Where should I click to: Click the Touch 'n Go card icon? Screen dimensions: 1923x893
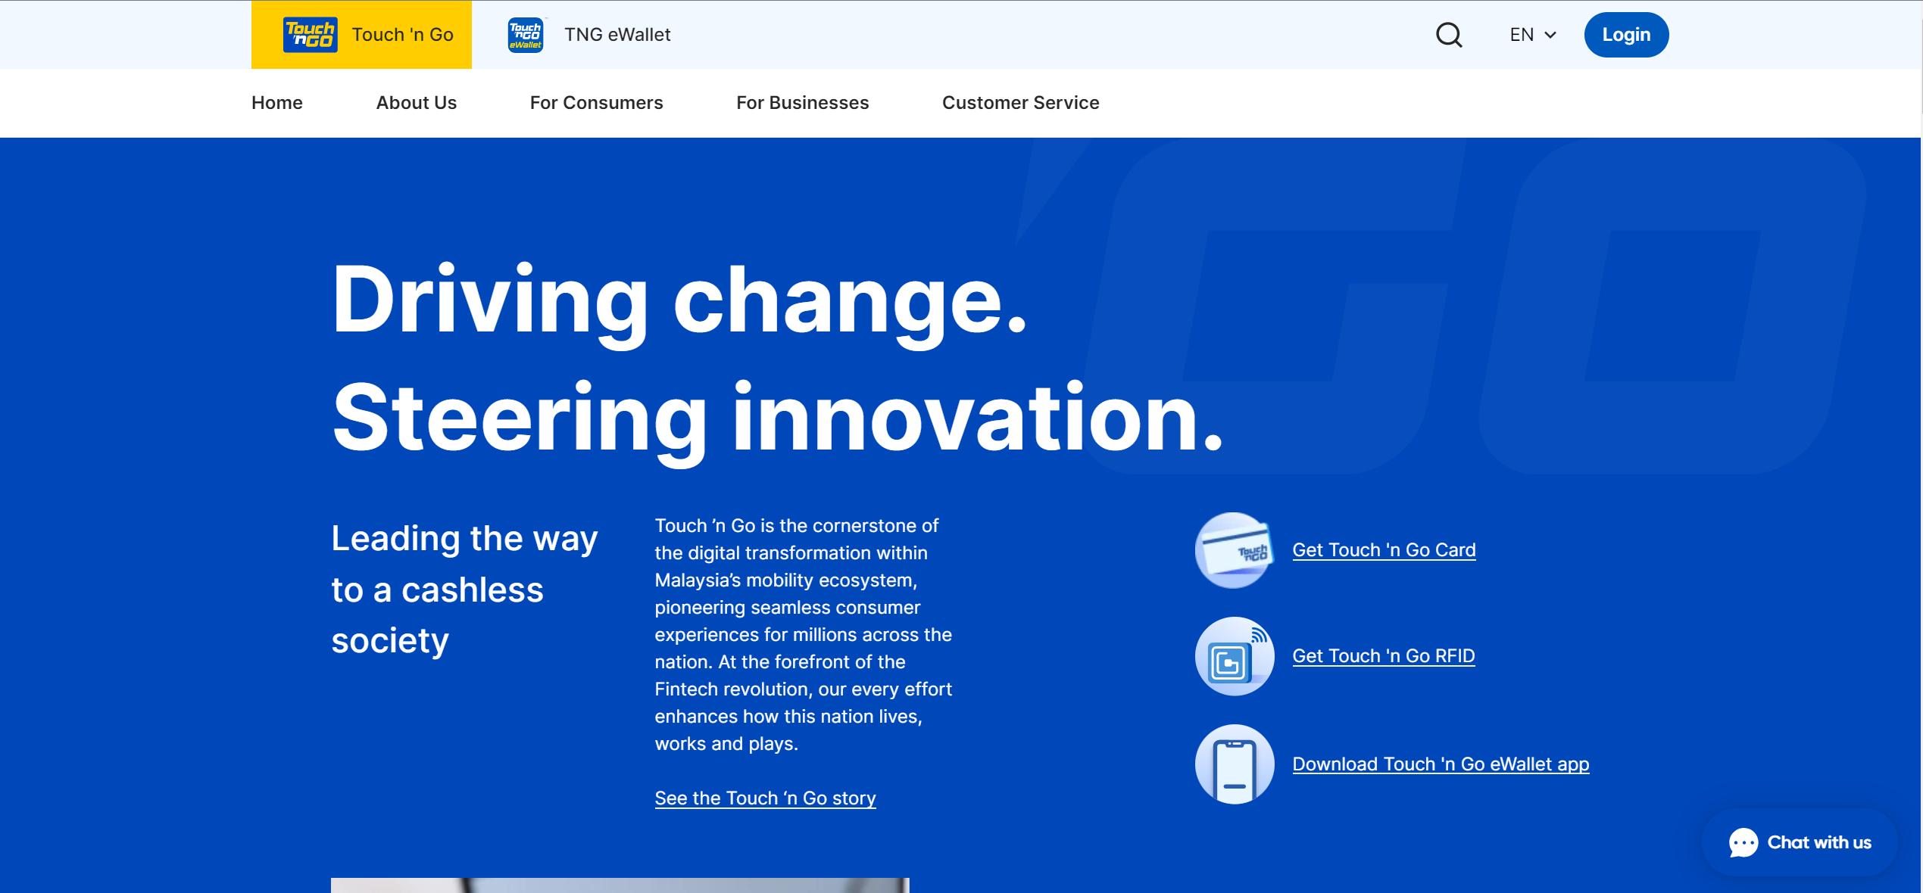click(1235, 550)
